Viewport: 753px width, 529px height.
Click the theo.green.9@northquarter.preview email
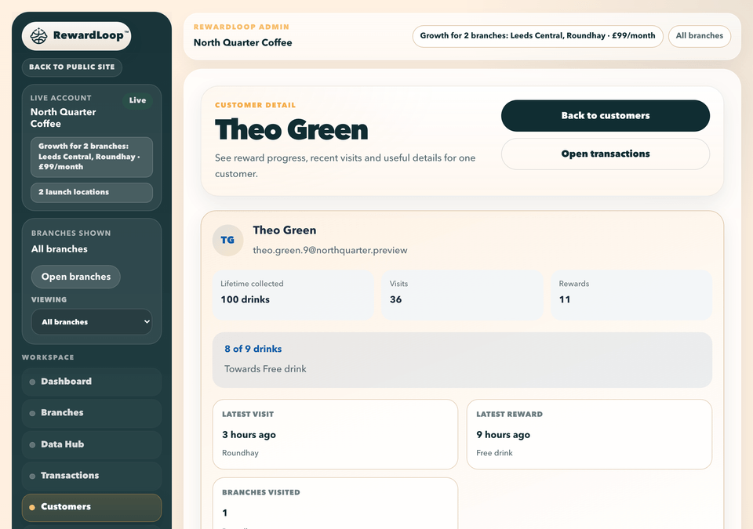[x=330, y=250]
